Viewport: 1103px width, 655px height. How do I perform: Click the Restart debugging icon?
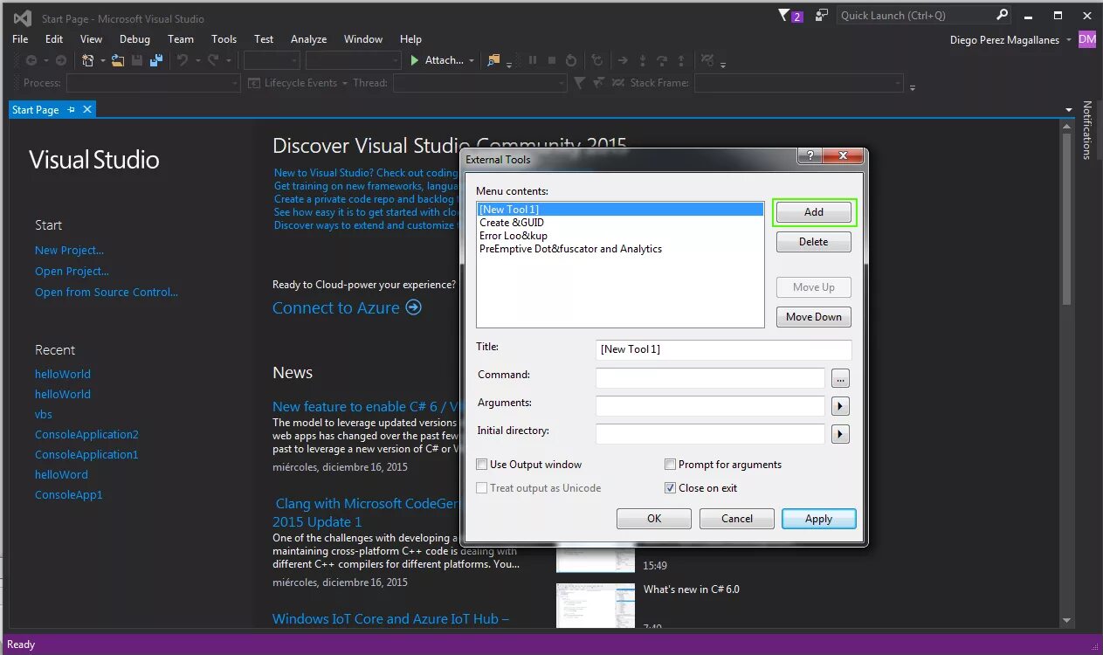(571, 60)
